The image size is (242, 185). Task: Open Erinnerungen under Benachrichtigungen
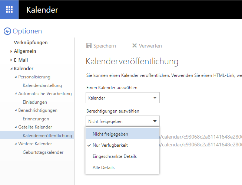36,119
